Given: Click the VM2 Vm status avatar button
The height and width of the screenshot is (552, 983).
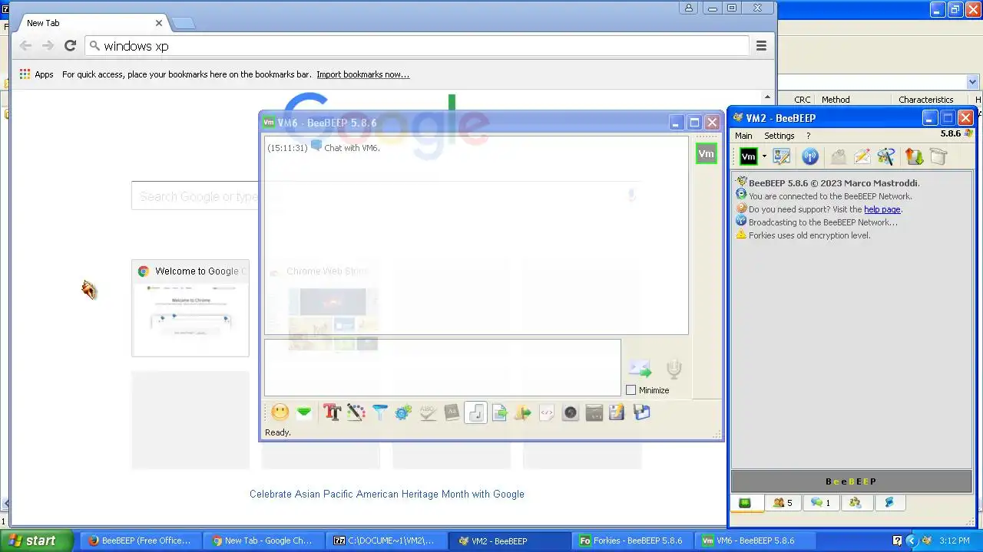Looking at the screenshot, I should [x=748, y=156].
